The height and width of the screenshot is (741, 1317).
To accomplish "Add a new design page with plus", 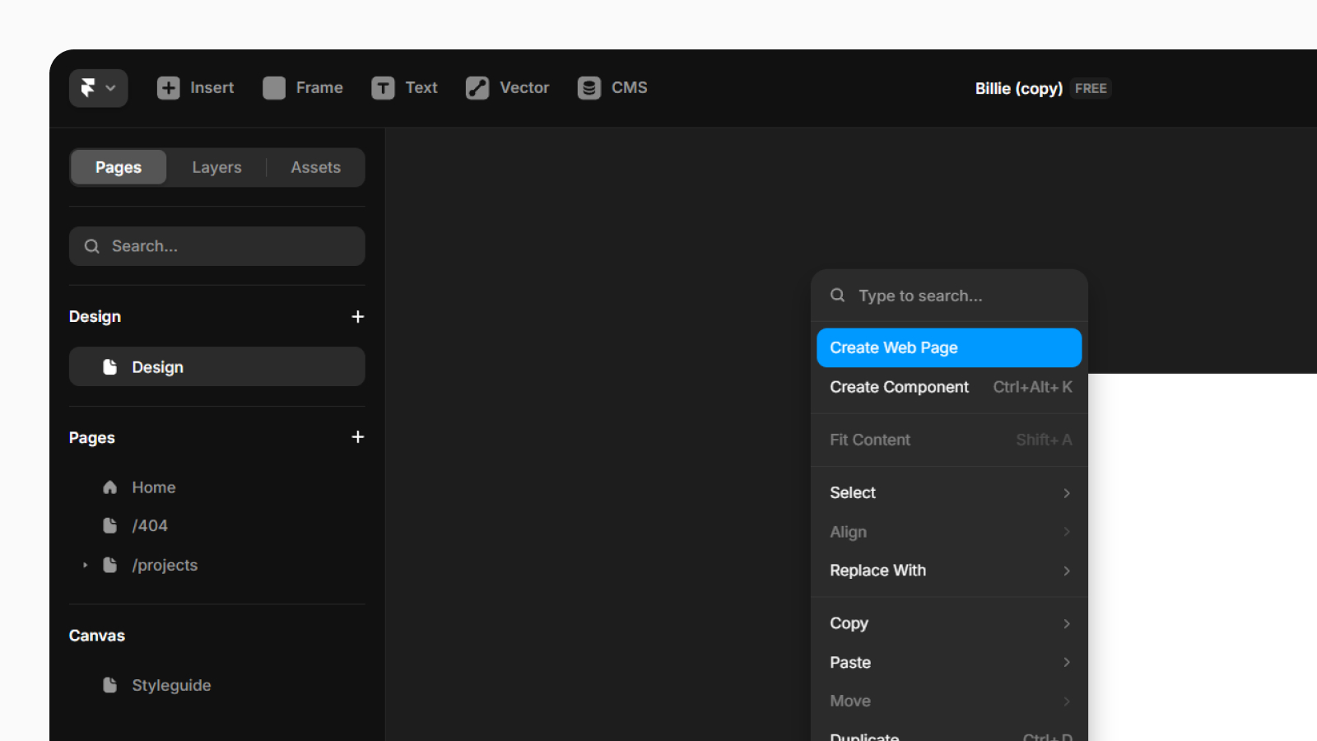I will point(357,317).
